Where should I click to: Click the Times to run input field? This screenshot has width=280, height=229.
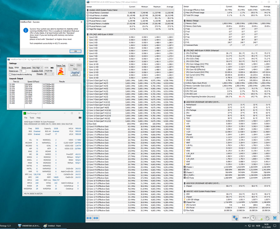tap(23, 71)
